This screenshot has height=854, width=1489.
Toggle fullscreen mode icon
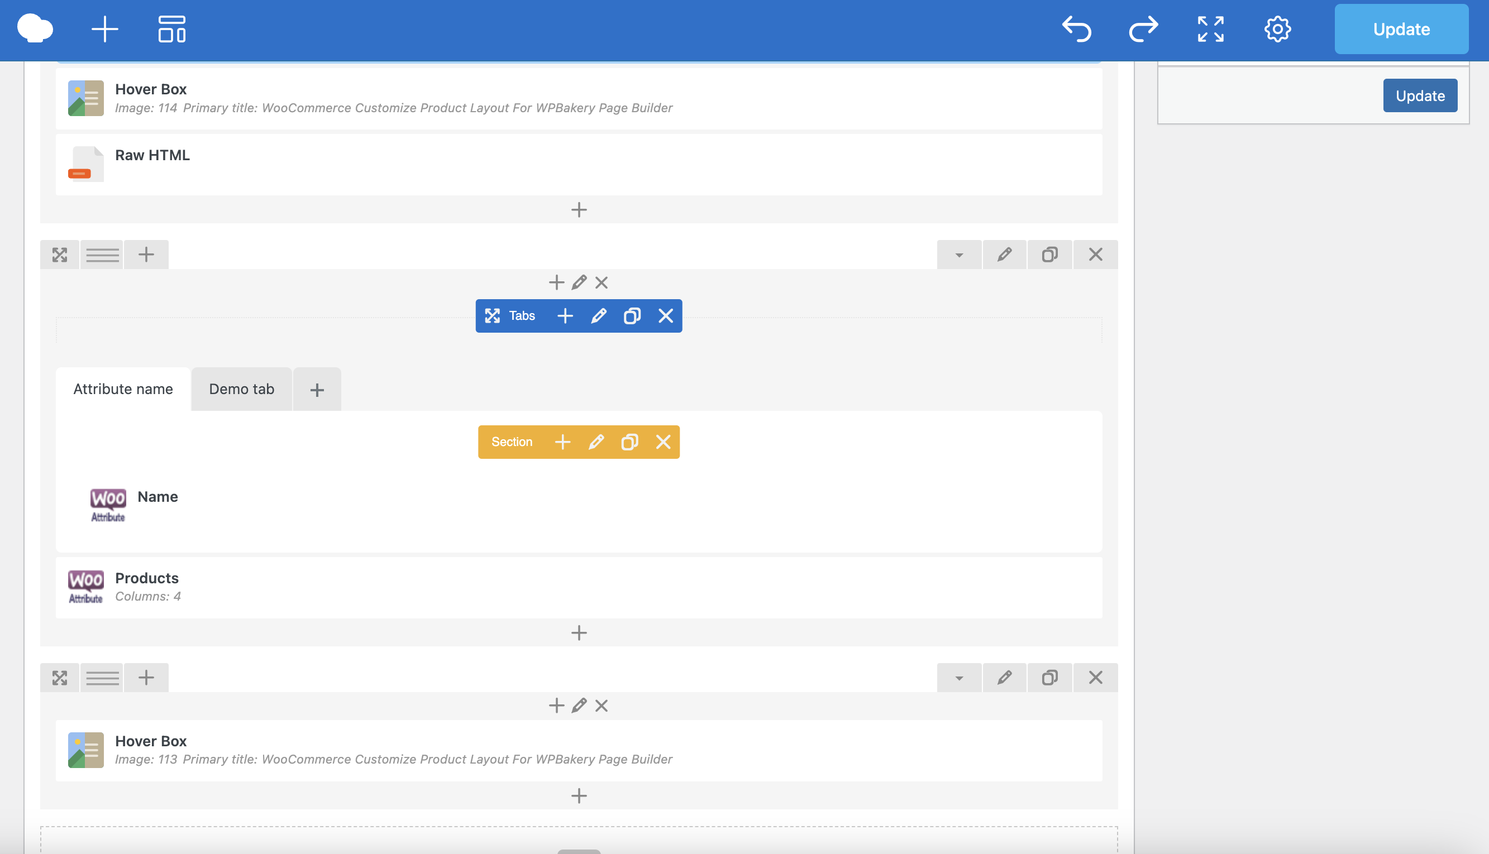pyautogui.click(x=1210, y=30)
